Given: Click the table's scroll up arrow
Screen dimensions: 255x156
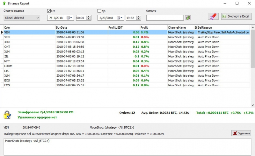Looking at the screenshot, I should [x=252, y=28].
